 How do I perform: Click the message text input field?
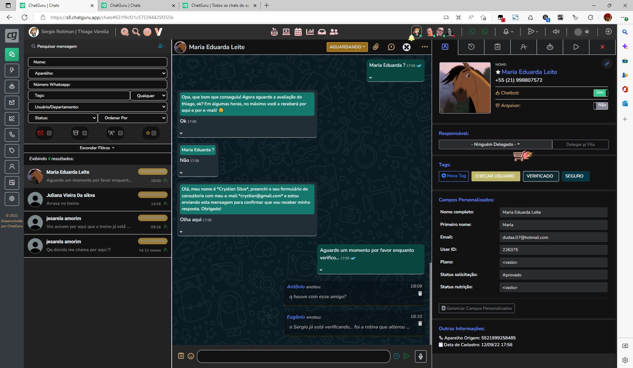[293, 356]
